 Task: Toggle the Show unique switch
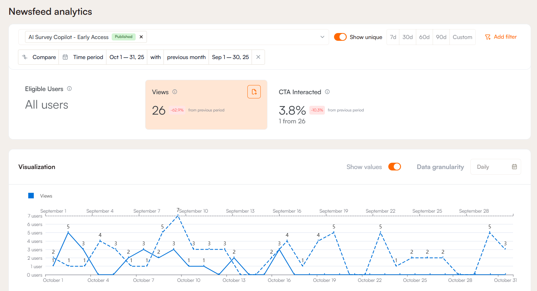click(x=340, y=37)
